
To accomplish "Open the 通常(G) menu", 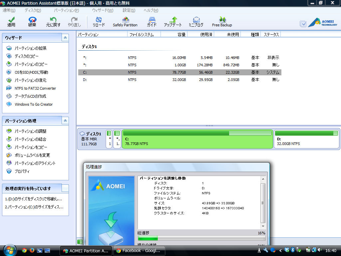I will click(x=9, y=10).
